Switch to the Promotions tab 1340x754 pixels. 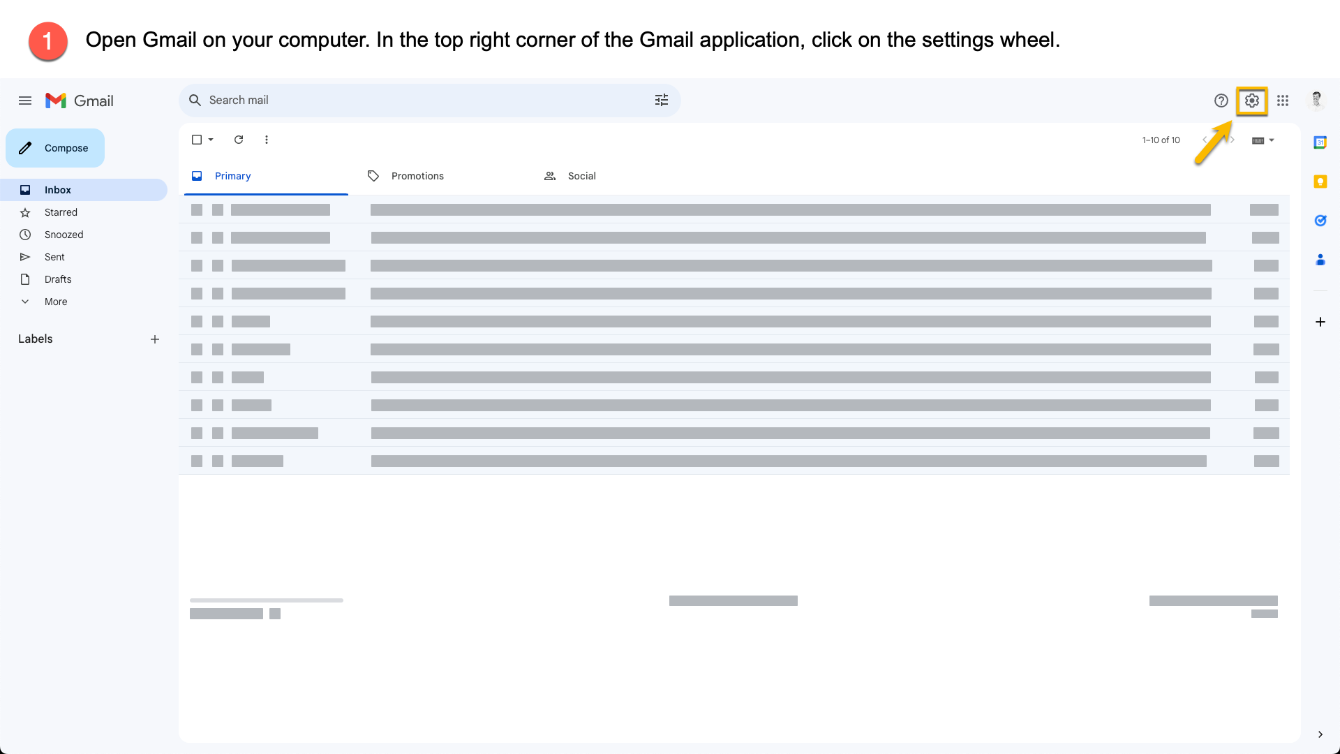pyautogui.click(x=417, y=176)
